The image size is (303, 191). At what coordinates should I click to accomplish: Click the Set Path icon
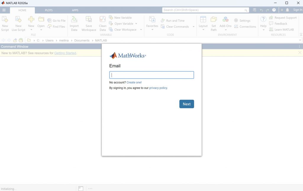214,19
